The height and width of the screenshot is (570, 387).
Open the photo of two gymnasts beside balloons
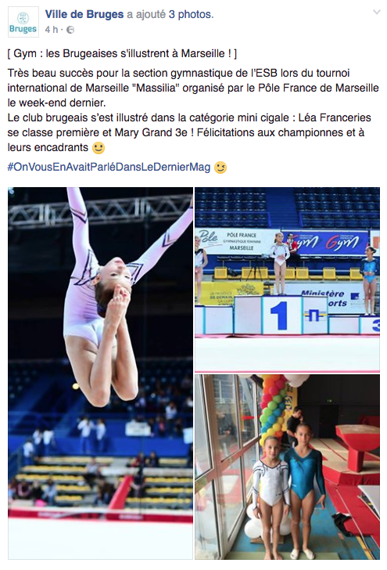tap(287, 467)
